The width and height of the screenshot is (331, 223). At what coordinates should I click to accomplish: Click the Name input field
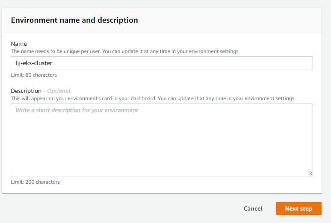(x=162, y=63)
